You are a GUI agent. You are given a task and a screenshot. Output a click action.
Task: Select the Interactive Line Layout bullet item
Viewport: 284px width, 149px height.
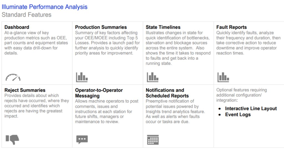point(251,109)
